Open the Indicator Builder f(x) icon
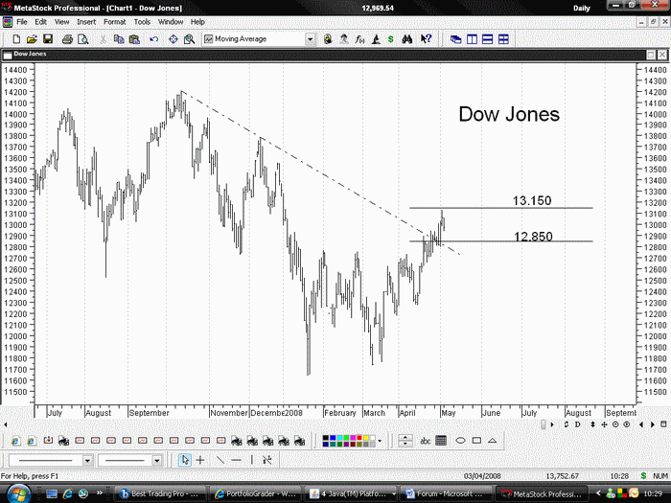The width and height of the screenshot is (671, 503). pos(359,39)
